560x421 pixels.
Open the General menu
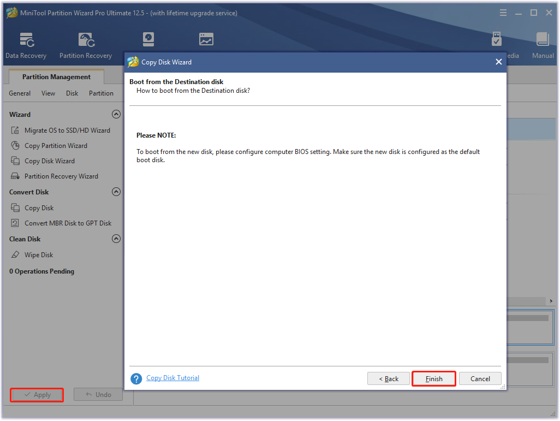click(20, 93)
